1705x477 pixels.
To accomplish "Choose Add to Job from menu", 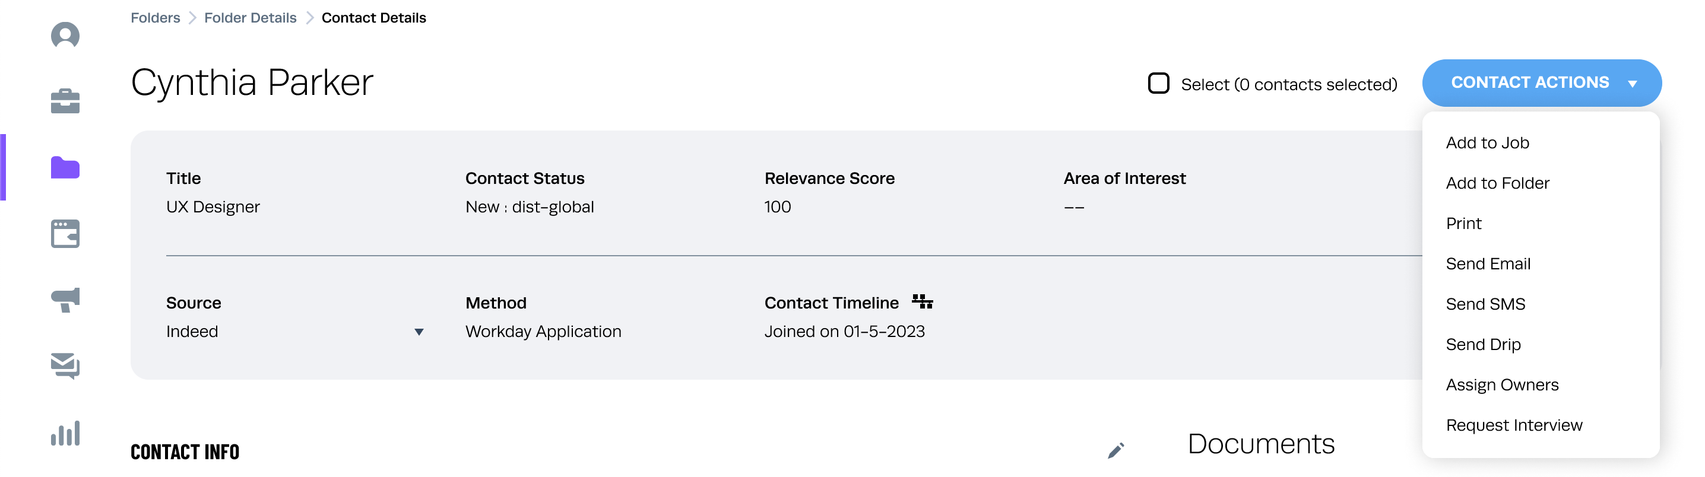I will [x=1487, y=143].
